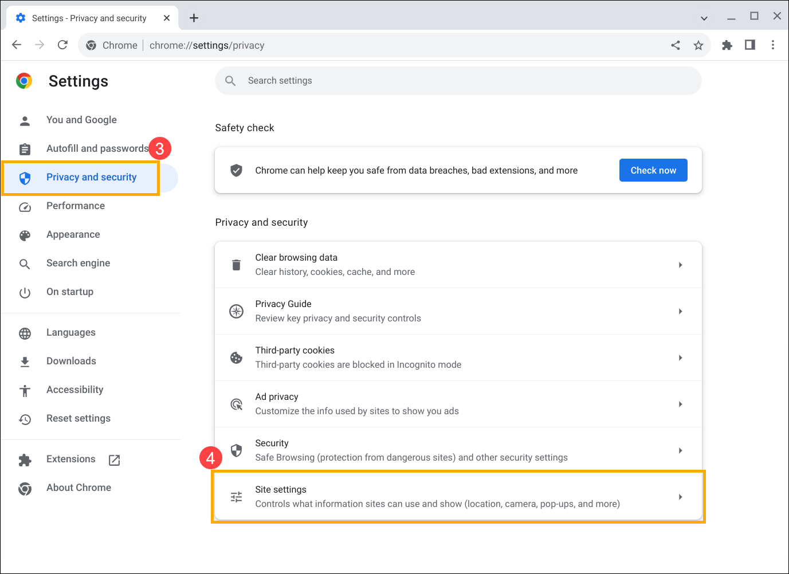Click 'Review key privacy and security controls'

point(338,319)
